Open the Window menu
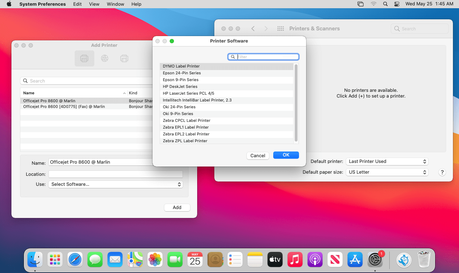Viewport: 459px width, 273px height. point(115,4)
